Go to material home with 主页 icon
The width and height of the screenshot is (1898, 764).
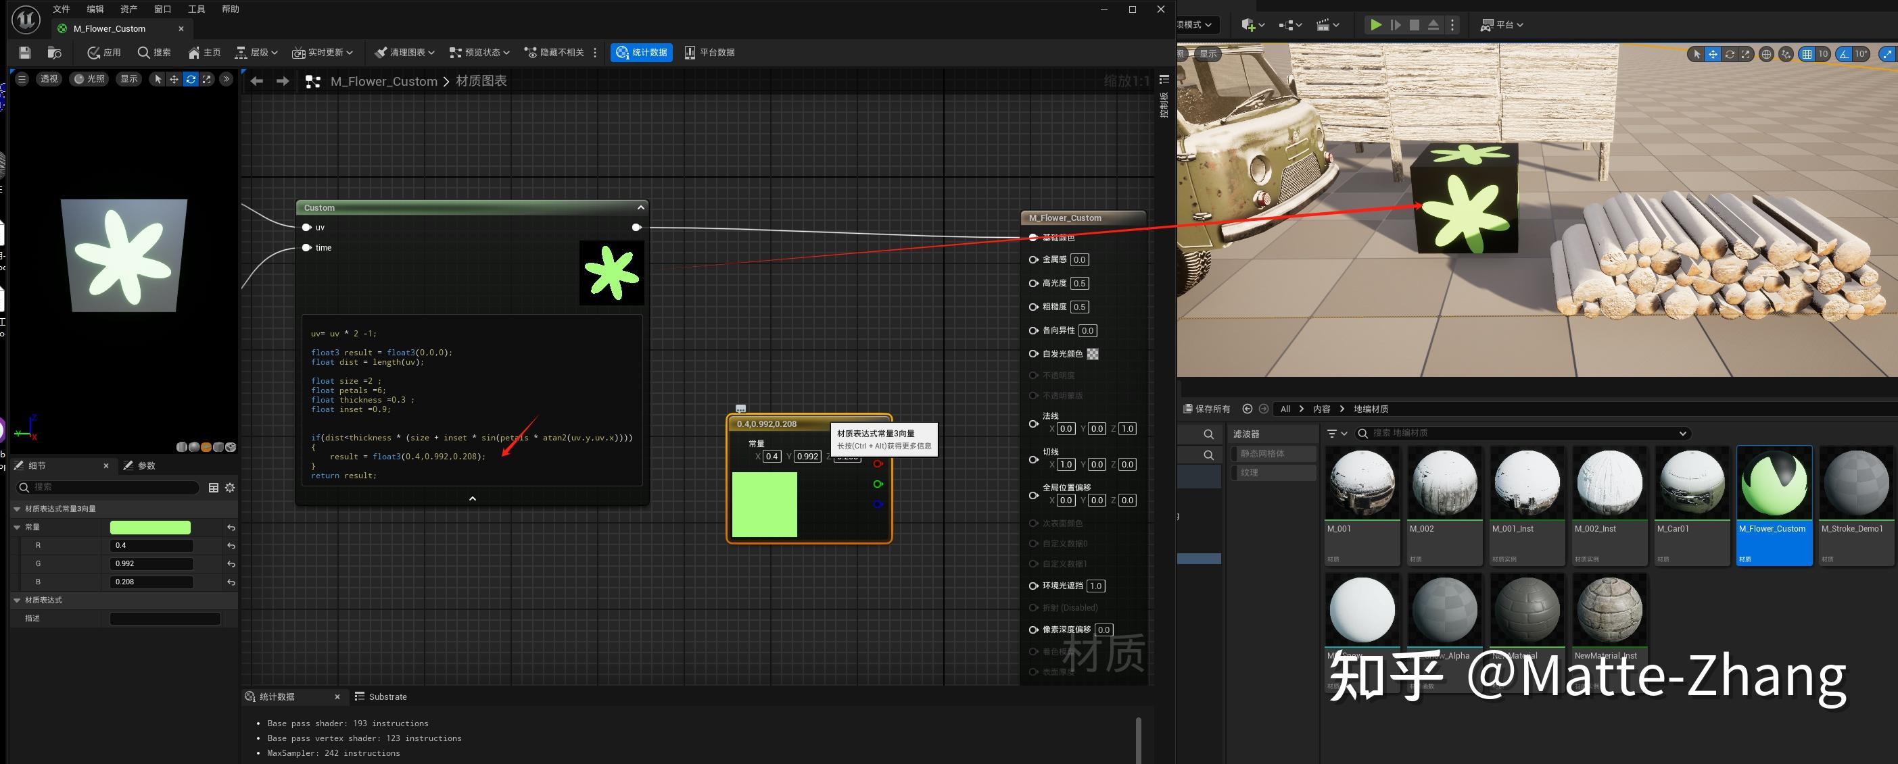(x=204, y=52)
